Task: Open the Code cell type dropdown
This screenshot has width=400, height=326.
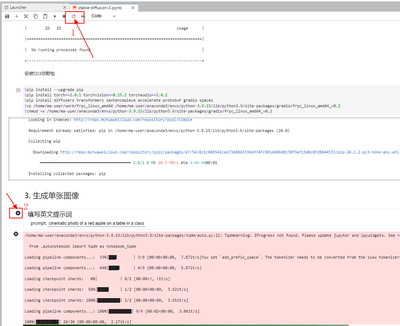Action: pos(104,16)
